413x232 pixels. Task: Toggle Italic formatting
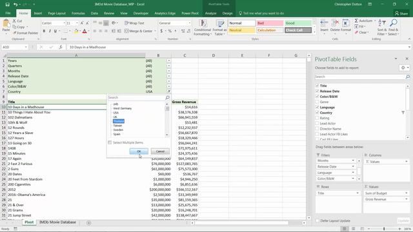pyautogui.click(x=50, y=31)
